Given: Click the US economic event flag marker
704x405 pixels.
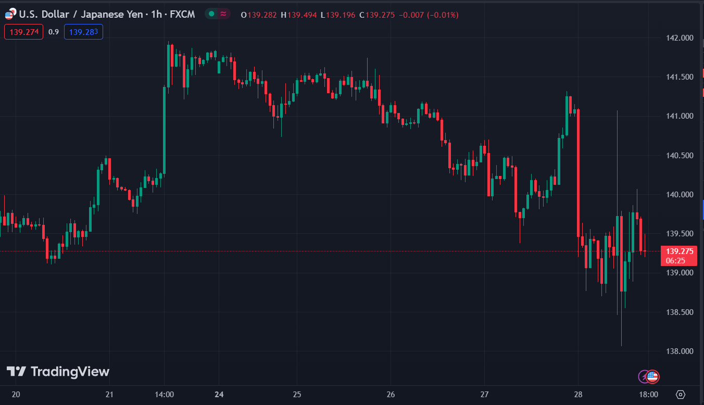Looking at the screenshot, I should 653,376.
